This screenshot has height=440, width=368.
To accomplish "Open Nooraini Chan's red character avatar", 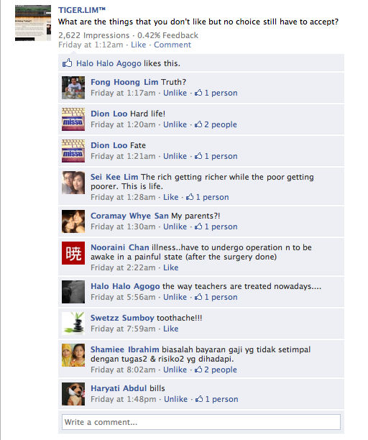I will click(x=73, y=253).
